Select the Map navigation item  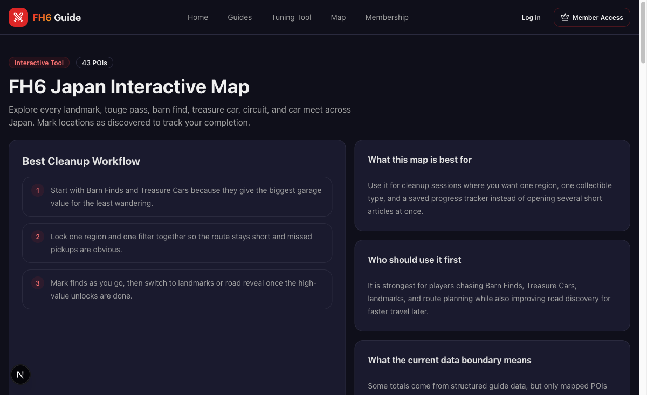(338, 17)
